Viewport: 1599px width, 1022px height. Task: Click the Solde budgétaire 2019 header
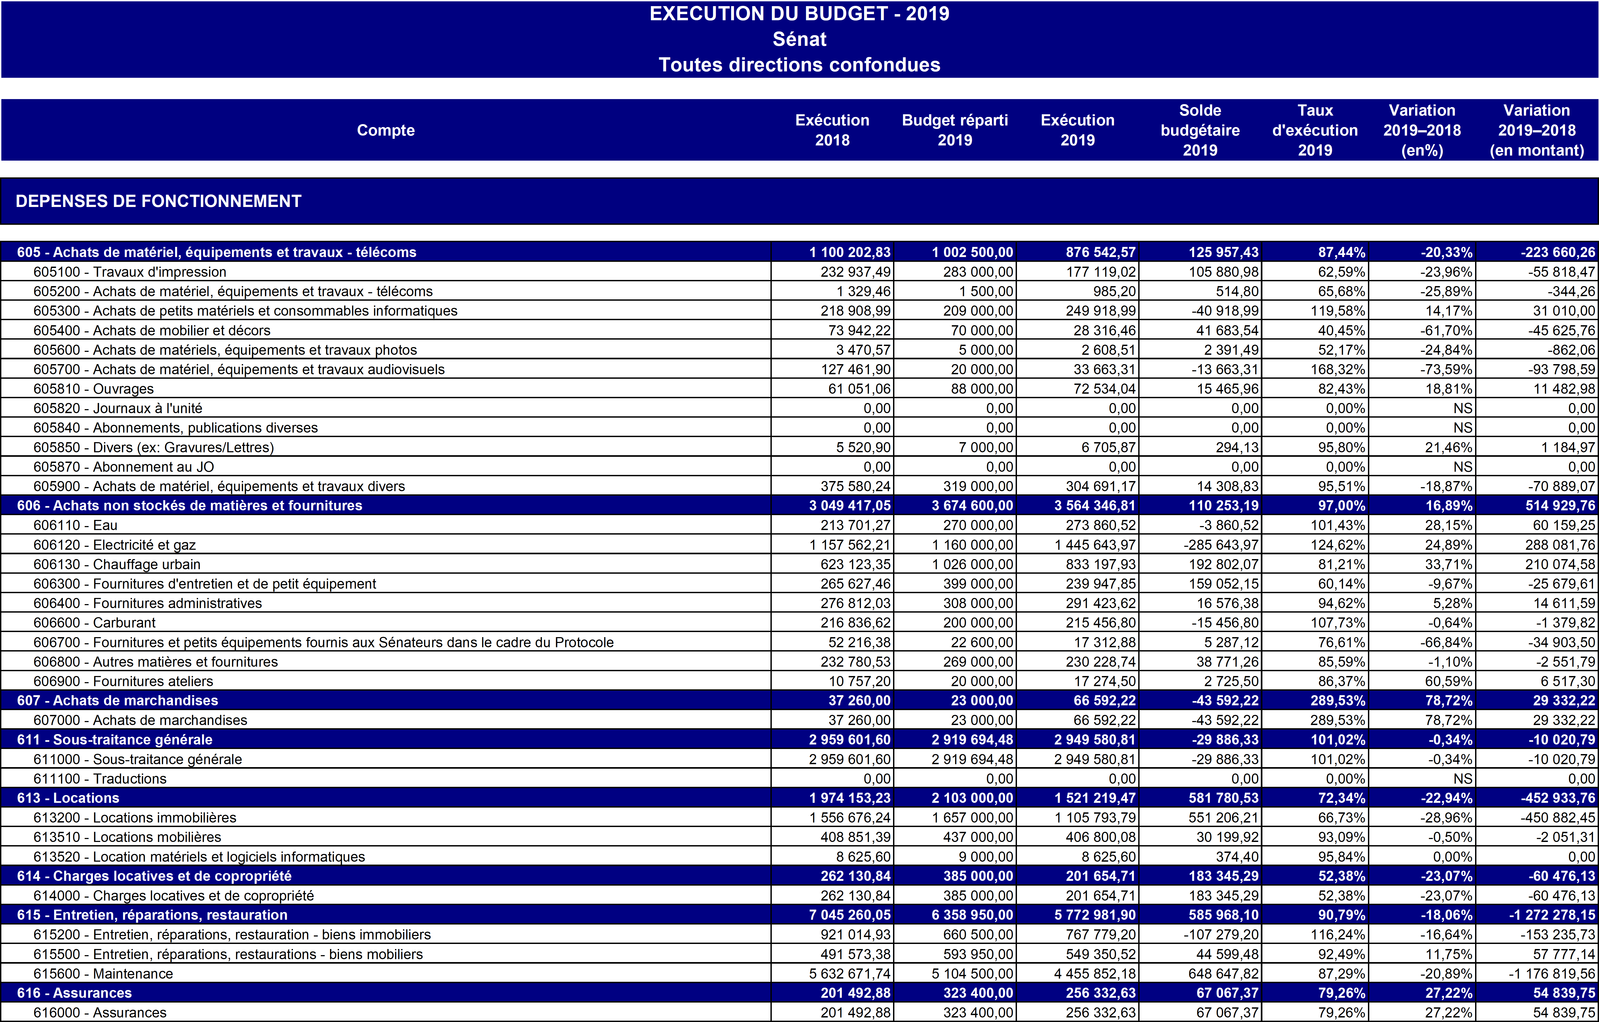coord(1199,130)
